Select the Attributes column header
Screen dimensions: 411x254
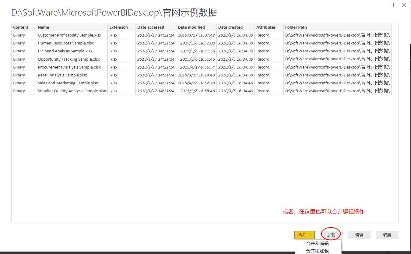pyautogui.click(x=269, y=27)
